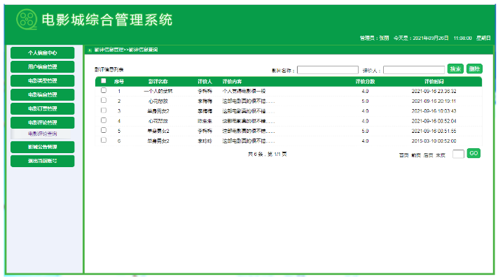
Task: Click timestamp 2021-09-16 23:36:32
Action: tap(434, 92)
